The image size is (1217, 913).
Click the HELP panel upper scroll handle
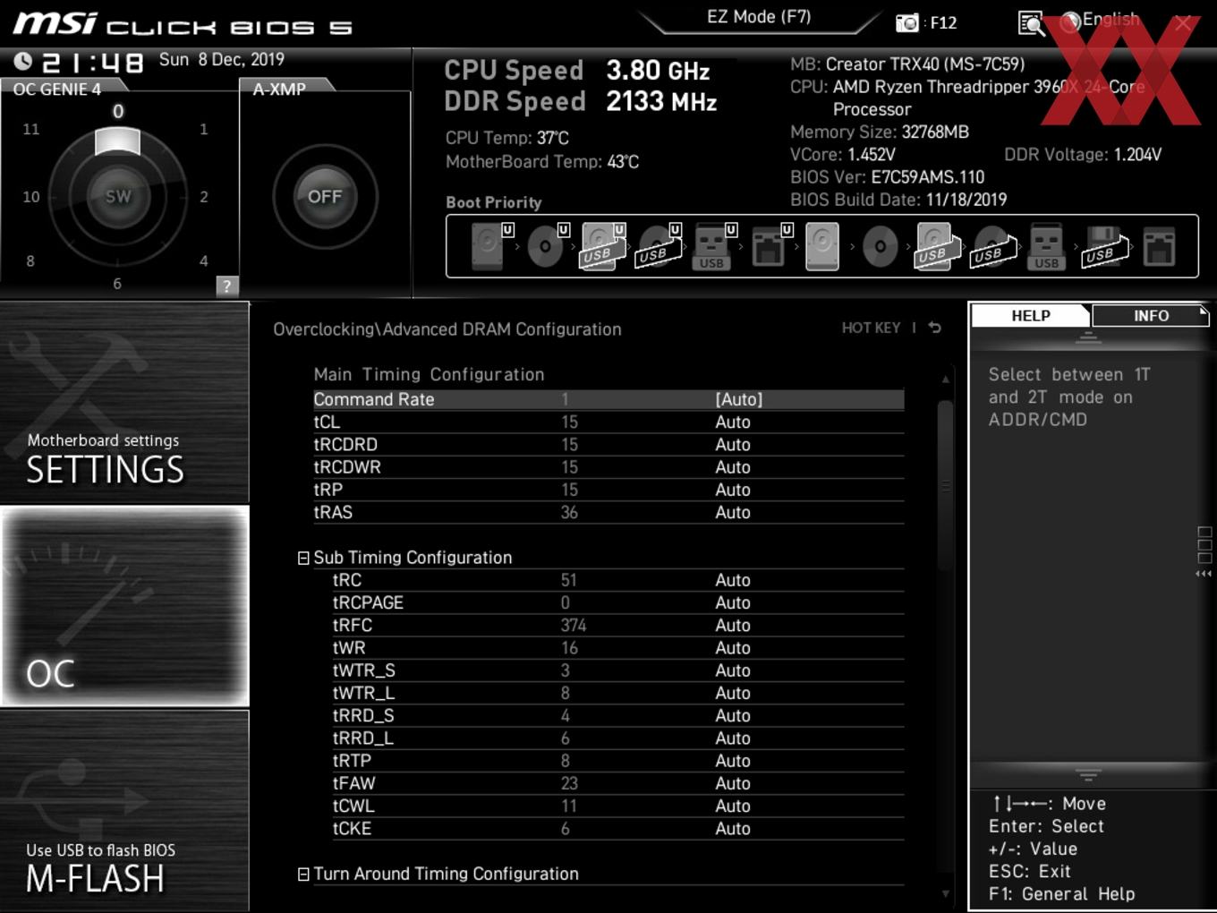[1088, 337]
